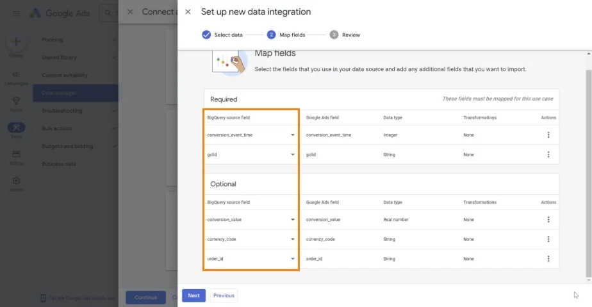Viewport: 592px width, 307px height.
Task: Open actions menu for conversion_value row
Action: [548, 219]
